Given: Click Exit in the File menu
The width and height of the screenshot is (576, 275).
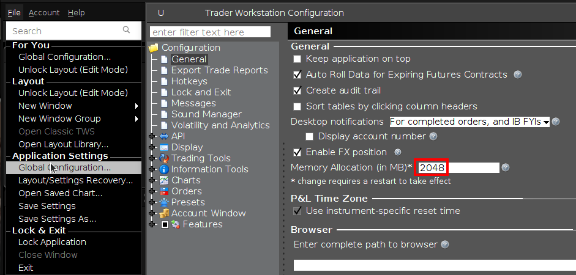Looking at the screenshot, I should tap(74, 268).
